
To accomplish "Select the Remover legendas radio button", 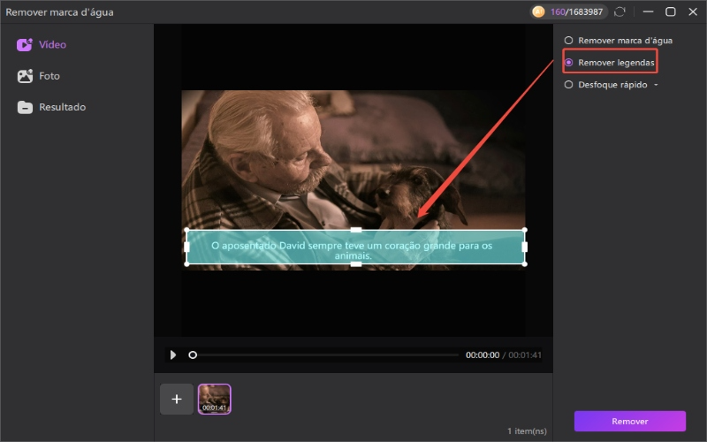I will (569, 62).
